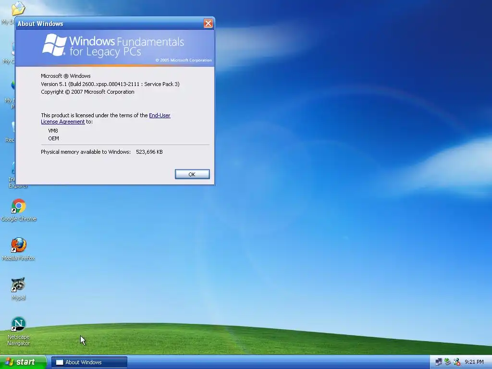
Task: Click the 9:21 PM taskbar clock
Action: tap(474, 362)
